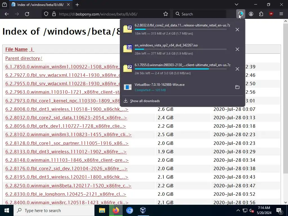
Task: Open the Firefox application hamburger menu
Action: [281, 14]
